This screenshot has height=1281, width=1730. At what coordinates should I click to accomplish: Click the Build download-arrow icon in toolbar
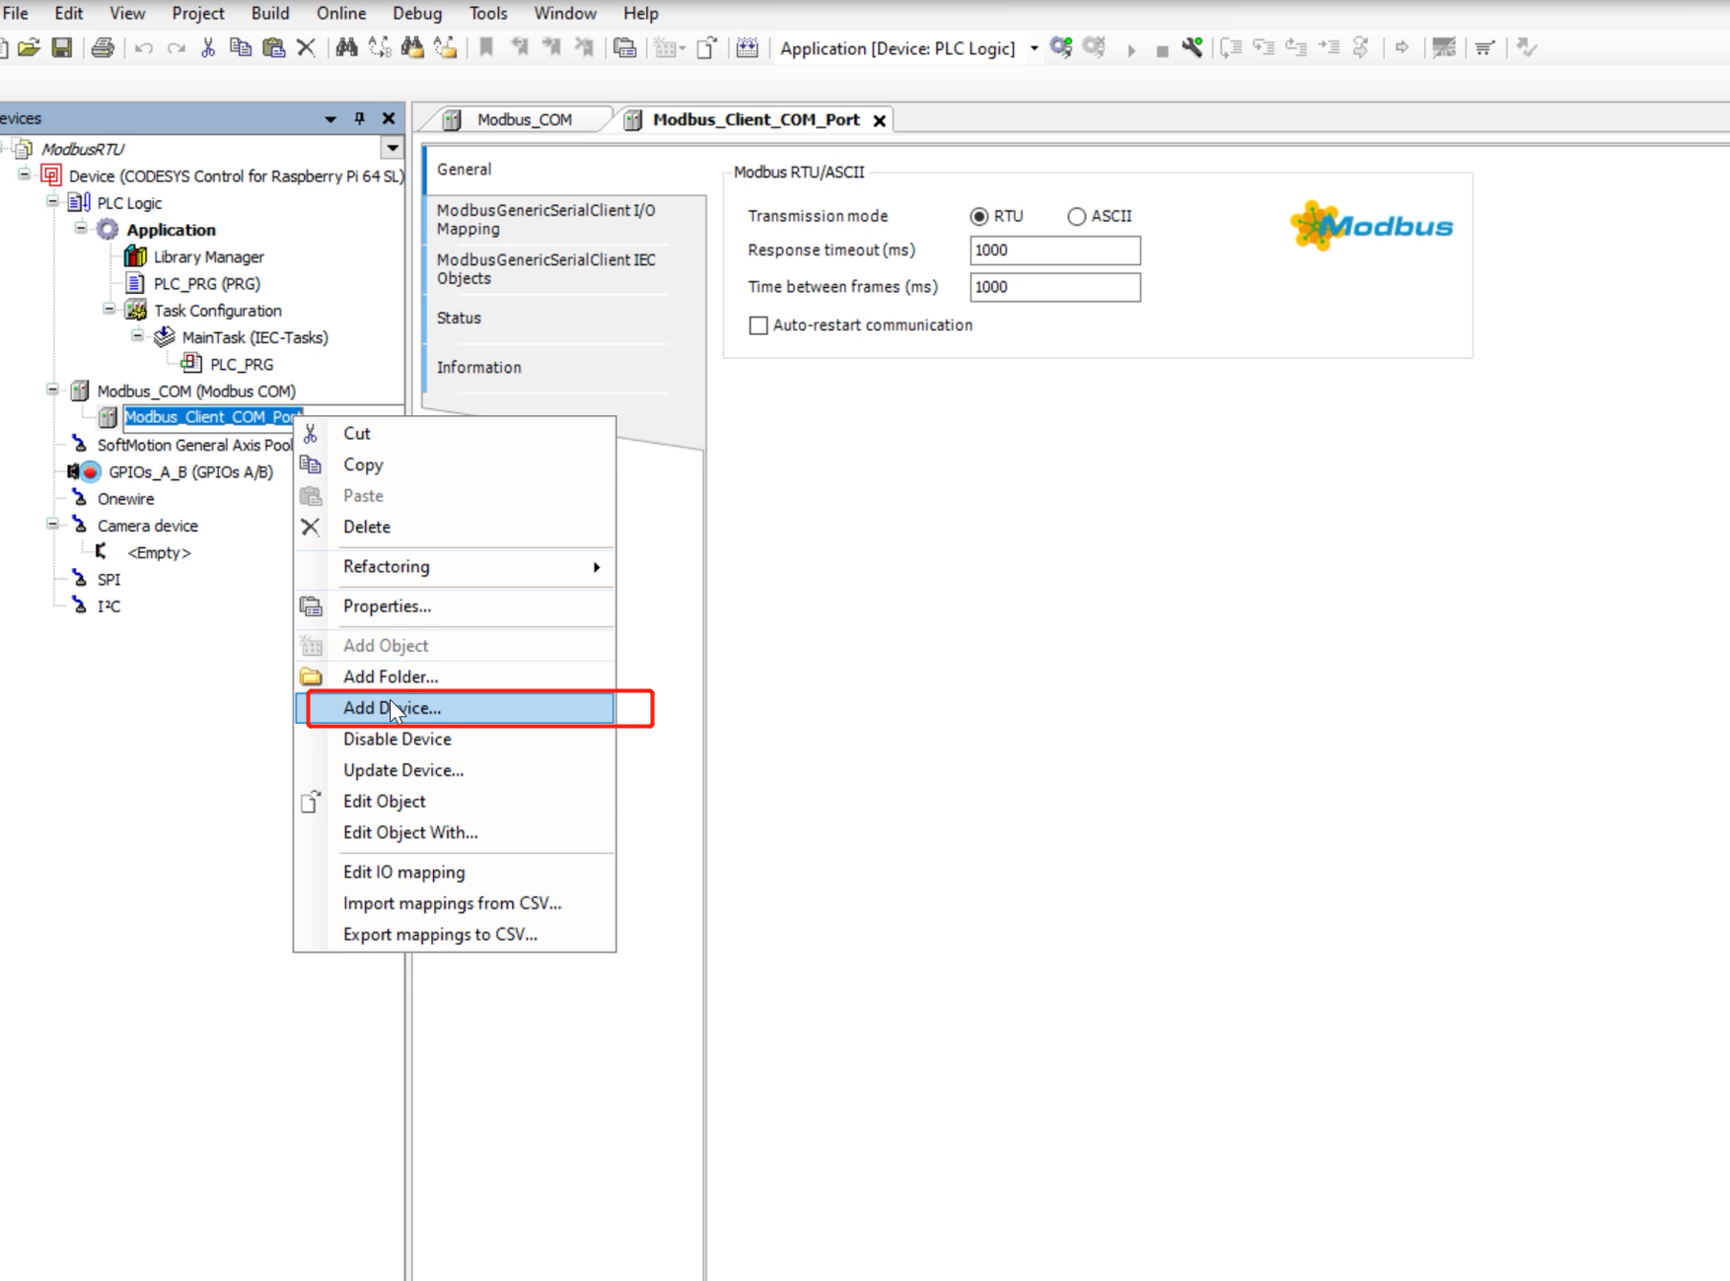point(747,47)
